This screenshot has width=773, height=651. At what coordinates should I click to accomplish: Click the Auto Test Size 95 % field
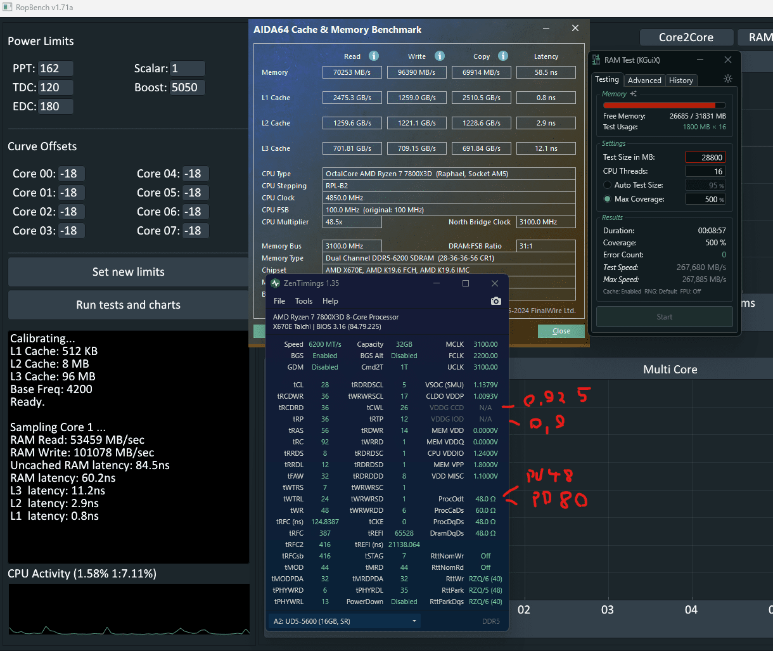(x=705, y=185)
